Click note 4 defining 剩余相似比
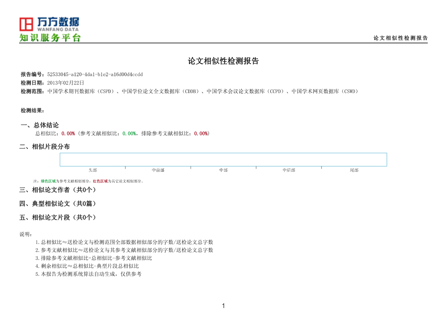 [87, 266]
